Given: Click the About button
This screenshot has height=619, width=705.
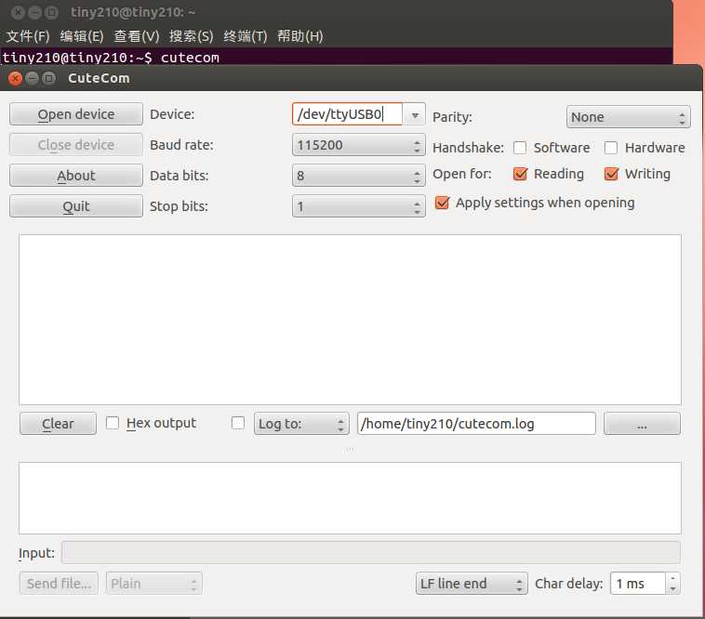Looking at the screenshot, I should click(x=76, y=175).
